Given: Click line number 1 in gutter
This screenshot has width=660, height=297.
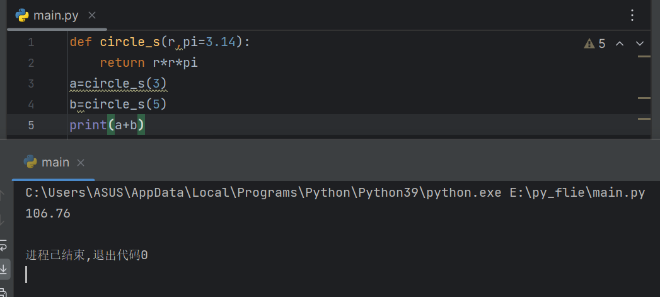Looking at the screenshot, I should 31,42.
